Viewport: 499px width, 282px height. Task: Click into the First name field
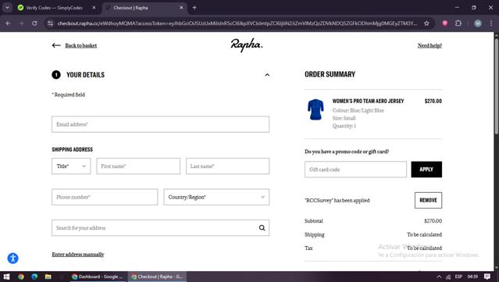point(138,166)
